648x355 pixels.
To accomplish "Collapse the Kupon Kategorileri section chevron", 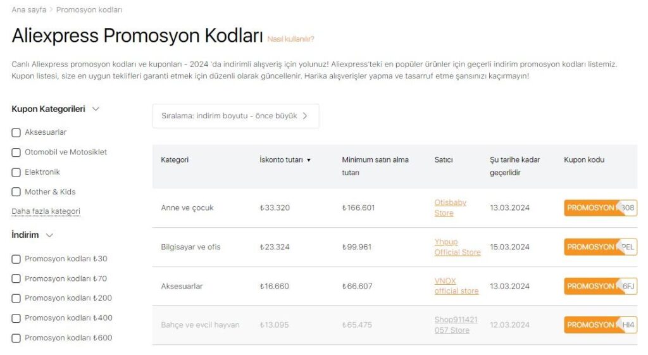I will pos(96,109).
